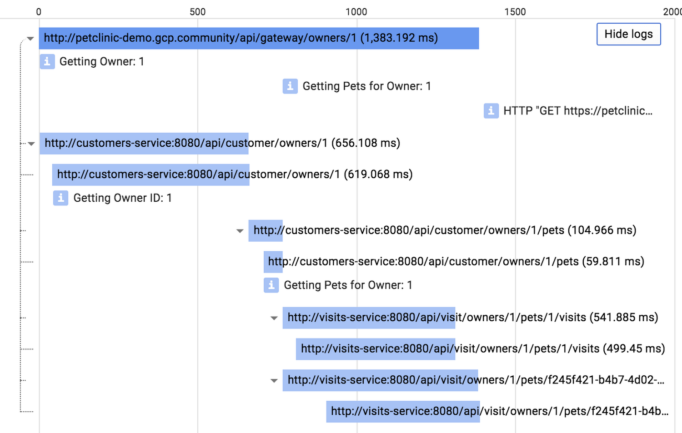Screen dimensions: 682x433
Task: Click the 0 tick label on time axis
Action: click(39, 12)
